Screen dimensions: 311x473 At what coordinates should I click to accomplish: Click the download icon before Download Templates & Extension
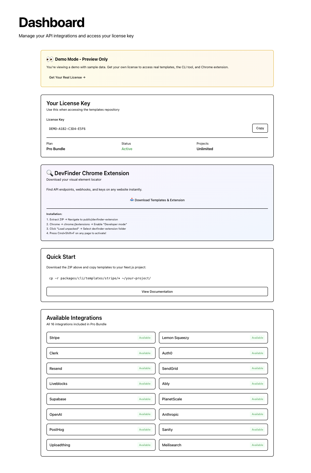point(132,200)
